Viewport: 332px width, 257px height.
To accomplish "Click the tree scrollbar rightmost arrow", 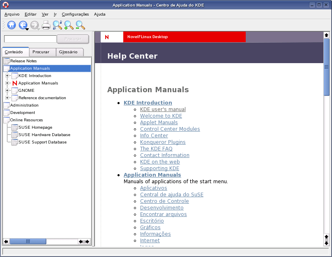I will tap(87, 241).
